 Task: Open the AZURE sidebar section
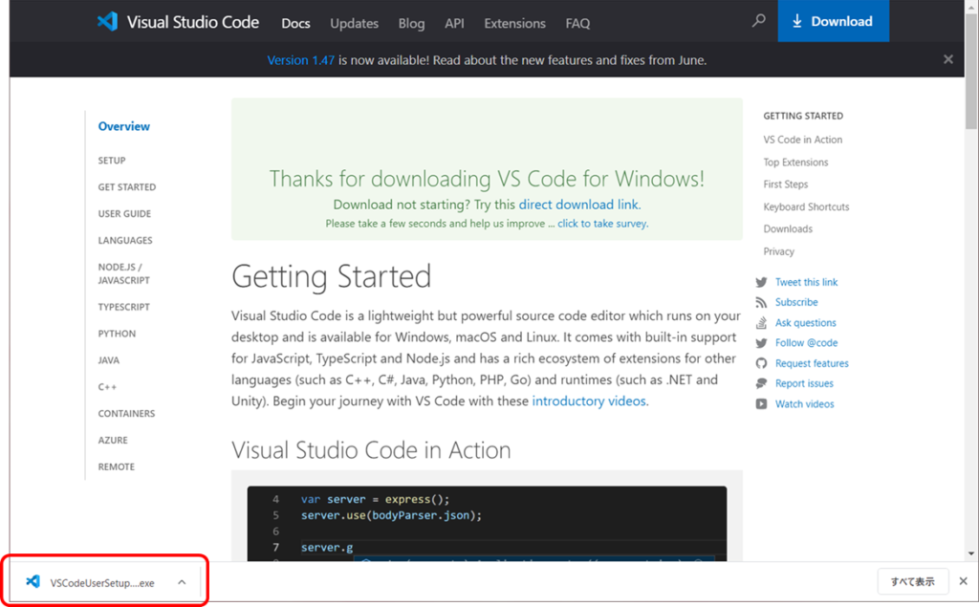pyautogui.click(x=113, y=441)
